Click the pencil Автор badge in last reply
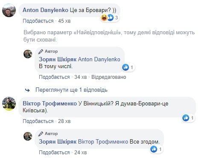The width and height of the screenshot is (205, 159). [48, 134]
